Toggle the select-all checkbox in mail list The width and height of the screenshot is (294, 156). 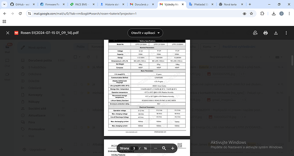pos(75,57)
